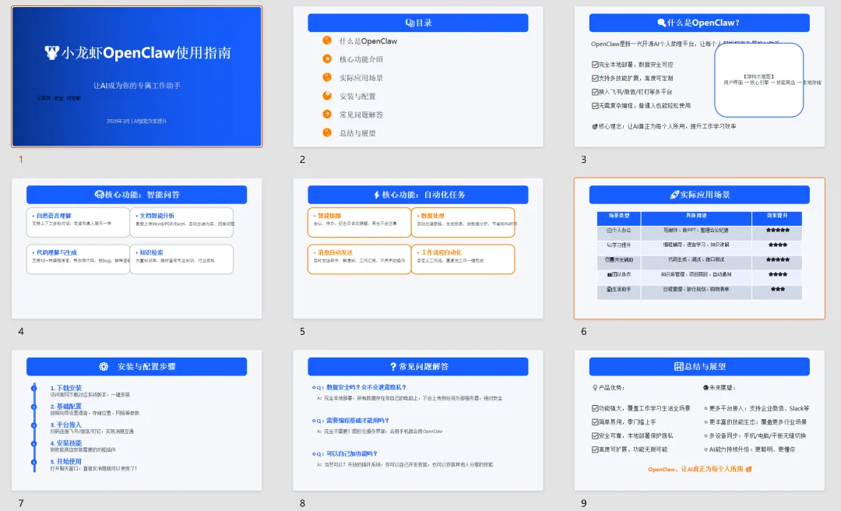This screenshot has height=511, width=841.
Task: Click the 代码理解与生成 card heading
Action: click(56, 252)
